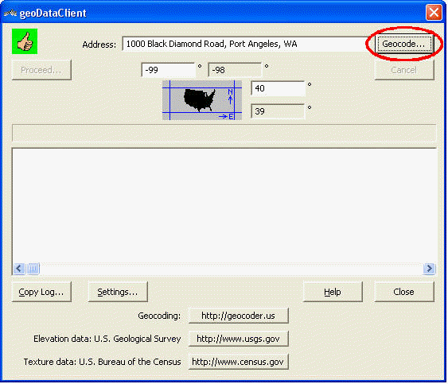Click the Copy Log... button
Screen dimensions: 448x384
(41, 292)
